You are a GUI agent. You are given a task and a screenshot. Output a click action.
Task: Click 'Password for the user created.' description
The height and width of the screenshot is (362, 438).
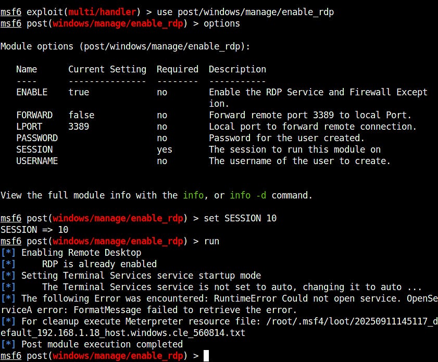click(286, 138)
